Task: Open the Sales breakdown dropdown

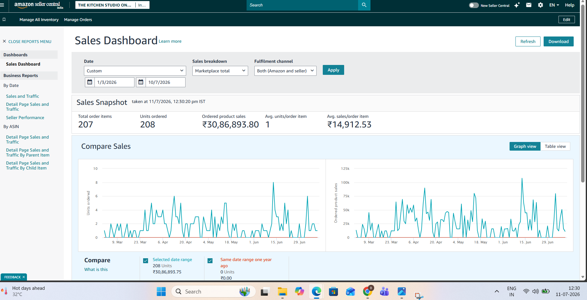Action: click(x=220, y=71)
